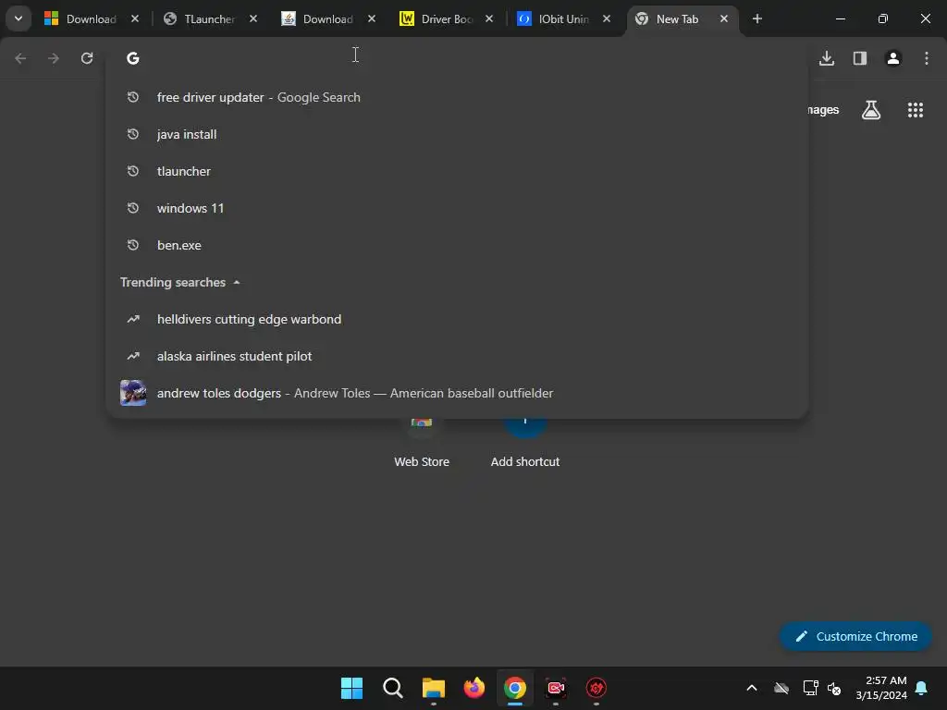The height and width of the screenshot is (710, 947).
Task: Select 'free driver updater' suggestion
Action: point(457,97)
